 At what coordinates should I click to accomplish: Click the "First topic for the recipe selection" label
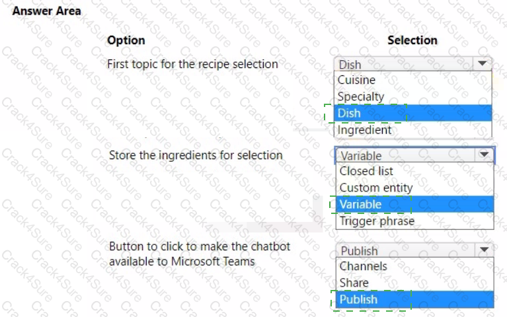192,64
